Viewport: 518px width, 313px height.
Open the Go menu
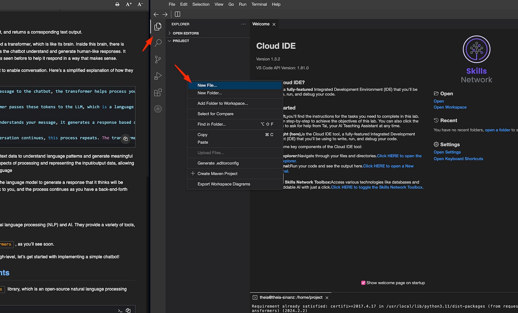(x=231, y=4)
